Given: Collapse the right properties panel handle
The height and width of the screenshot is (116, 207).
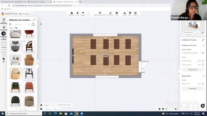Looking at the screenshot, I should pos(179,74).
